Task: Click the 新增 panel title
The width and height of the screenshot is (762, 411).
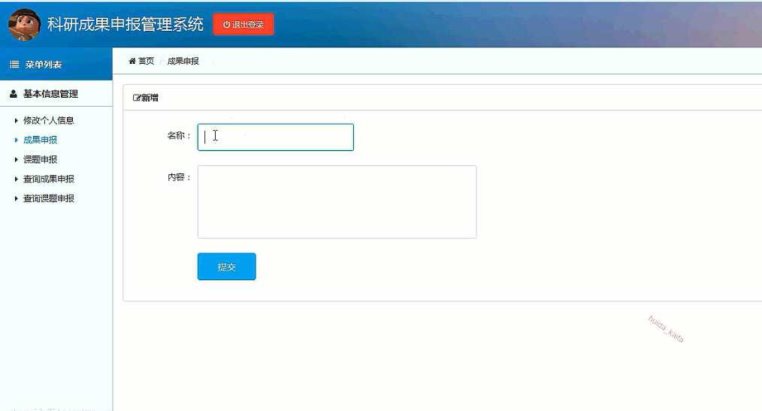Action: pyautogui.click(x=150, y=98)
